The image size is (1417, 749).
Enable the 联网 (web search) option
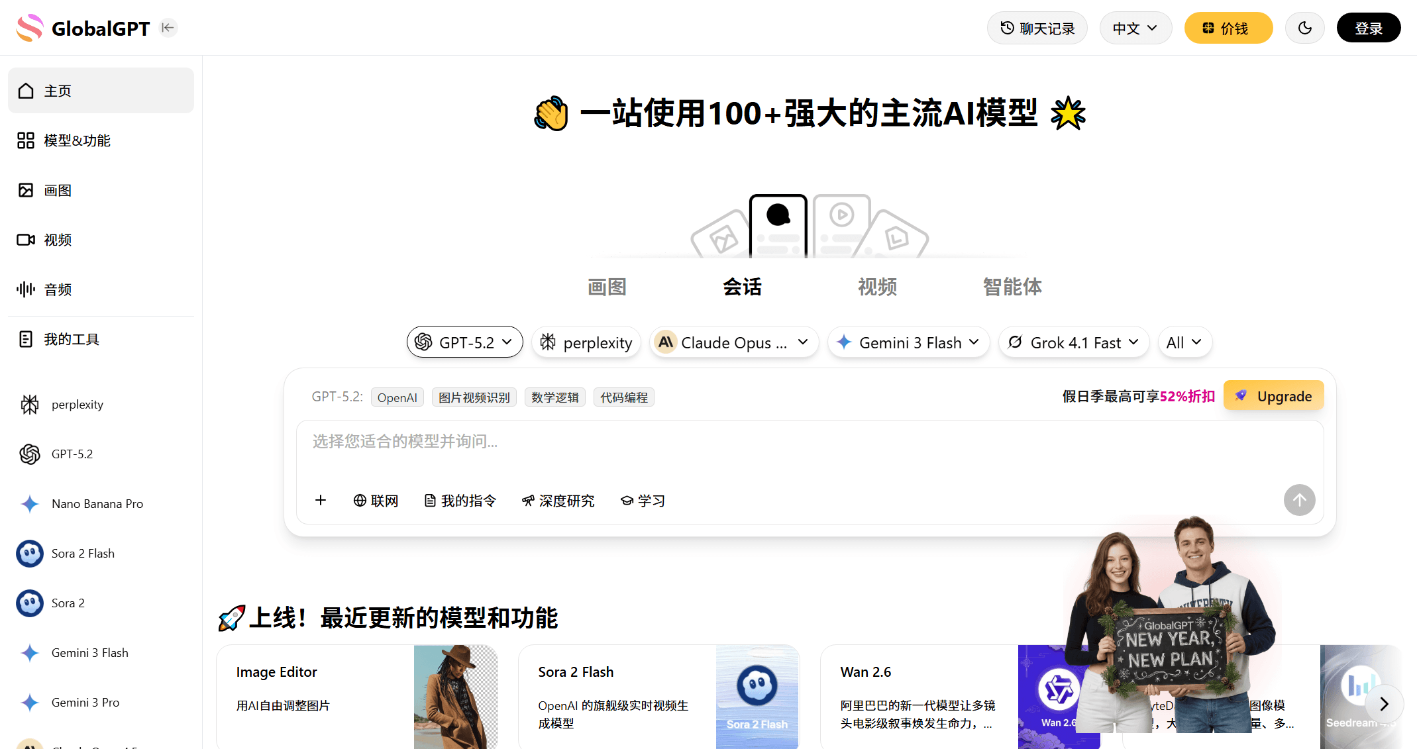click(376, 500)
